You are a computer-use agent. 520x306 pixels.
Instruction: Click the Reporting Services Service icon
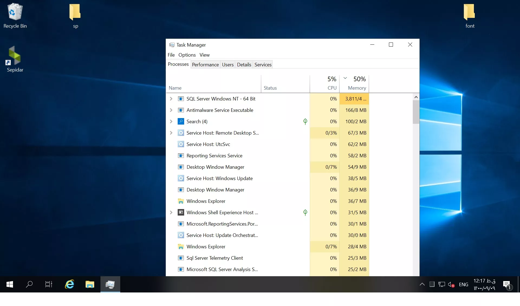click(181, 156)
